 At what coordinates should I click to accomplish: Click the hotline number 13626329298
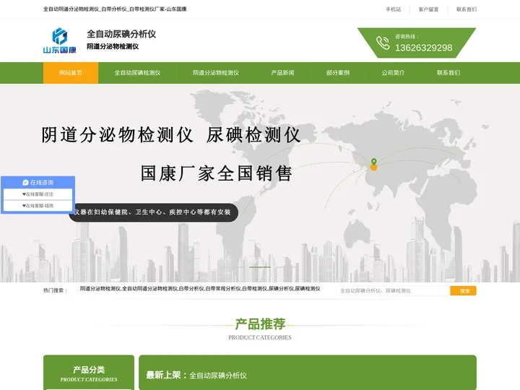[x=423, y=48]
